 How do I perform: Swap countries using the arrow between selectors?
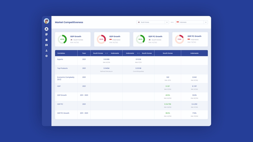[172, 22]
